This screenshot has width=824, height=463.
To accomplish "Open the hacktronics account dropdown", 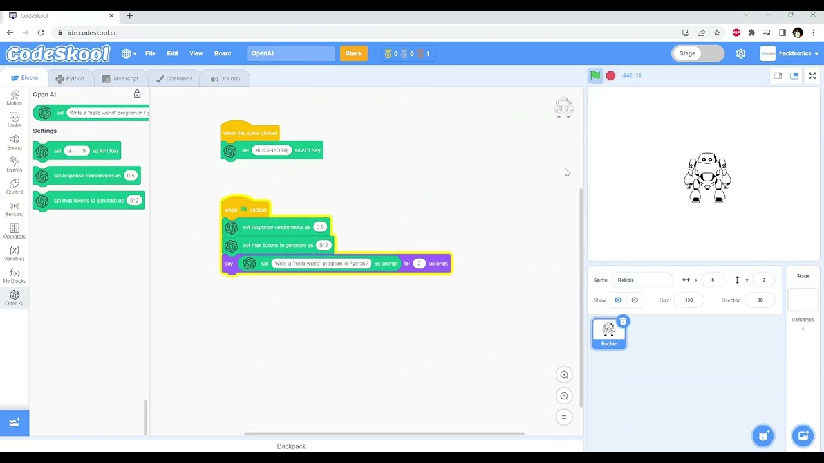I will pyautogui.click(x=789, y=53).
